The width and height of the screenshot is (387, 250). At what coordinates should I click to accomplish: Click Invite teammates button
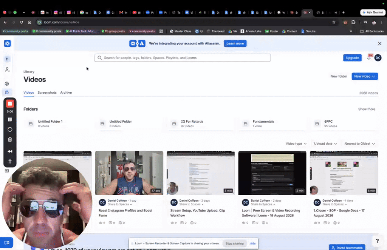347,247
